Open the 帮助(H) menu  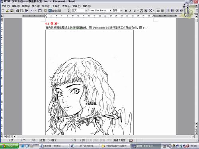86,6
